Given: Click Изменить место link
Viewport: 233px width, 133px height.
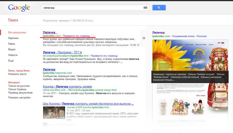Looking at the screenshot, I should coord(17,74).
